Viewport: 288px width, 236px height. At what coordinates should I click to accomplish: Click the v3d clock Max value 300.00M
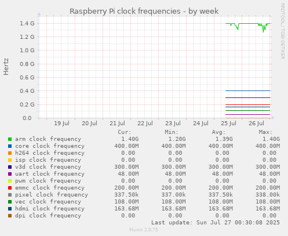(268, 167)
